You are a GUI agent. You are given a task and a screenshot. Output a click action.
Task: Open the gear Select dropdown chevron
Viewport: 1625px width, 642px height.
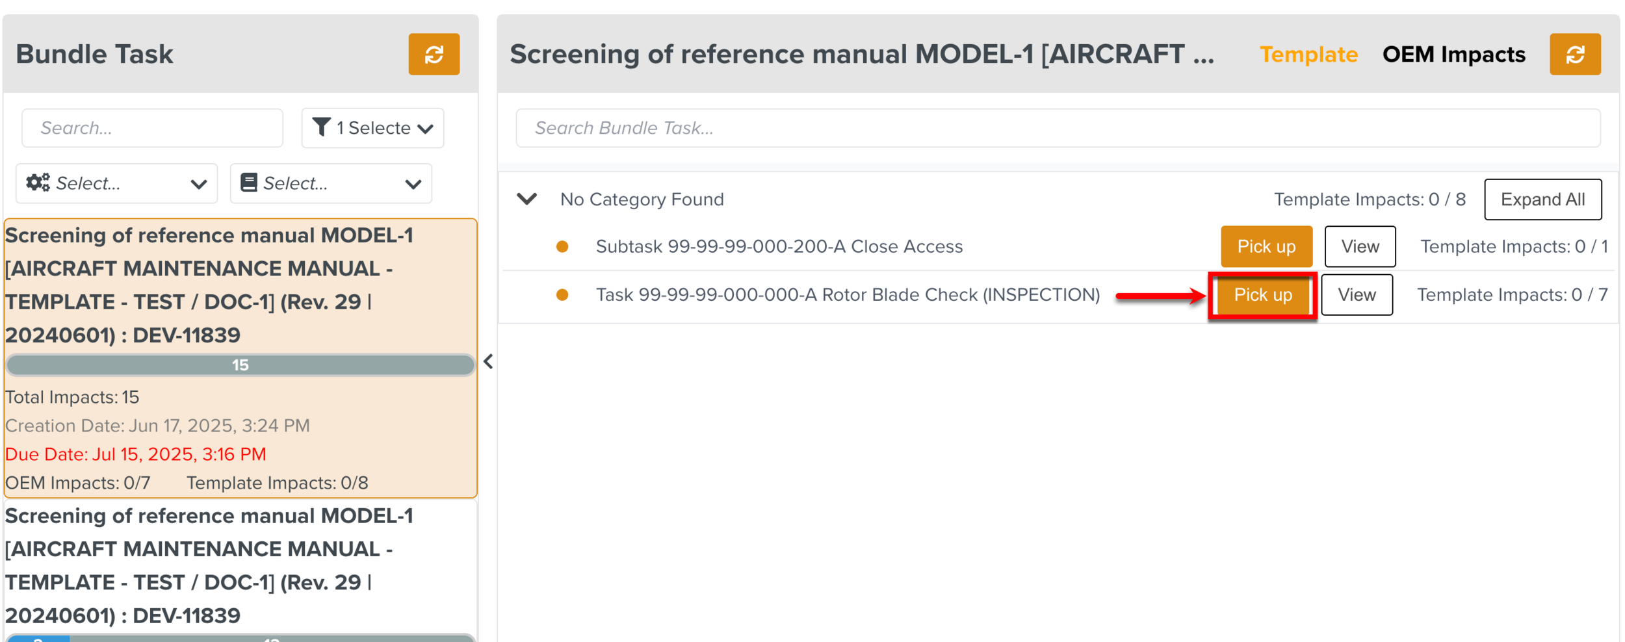click(x=199, y=185)
